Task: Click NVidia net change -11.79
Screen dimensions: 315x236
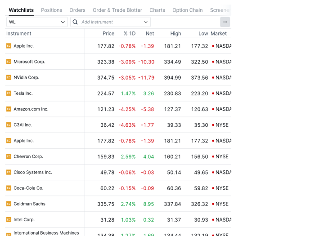Action: point(146,78)
